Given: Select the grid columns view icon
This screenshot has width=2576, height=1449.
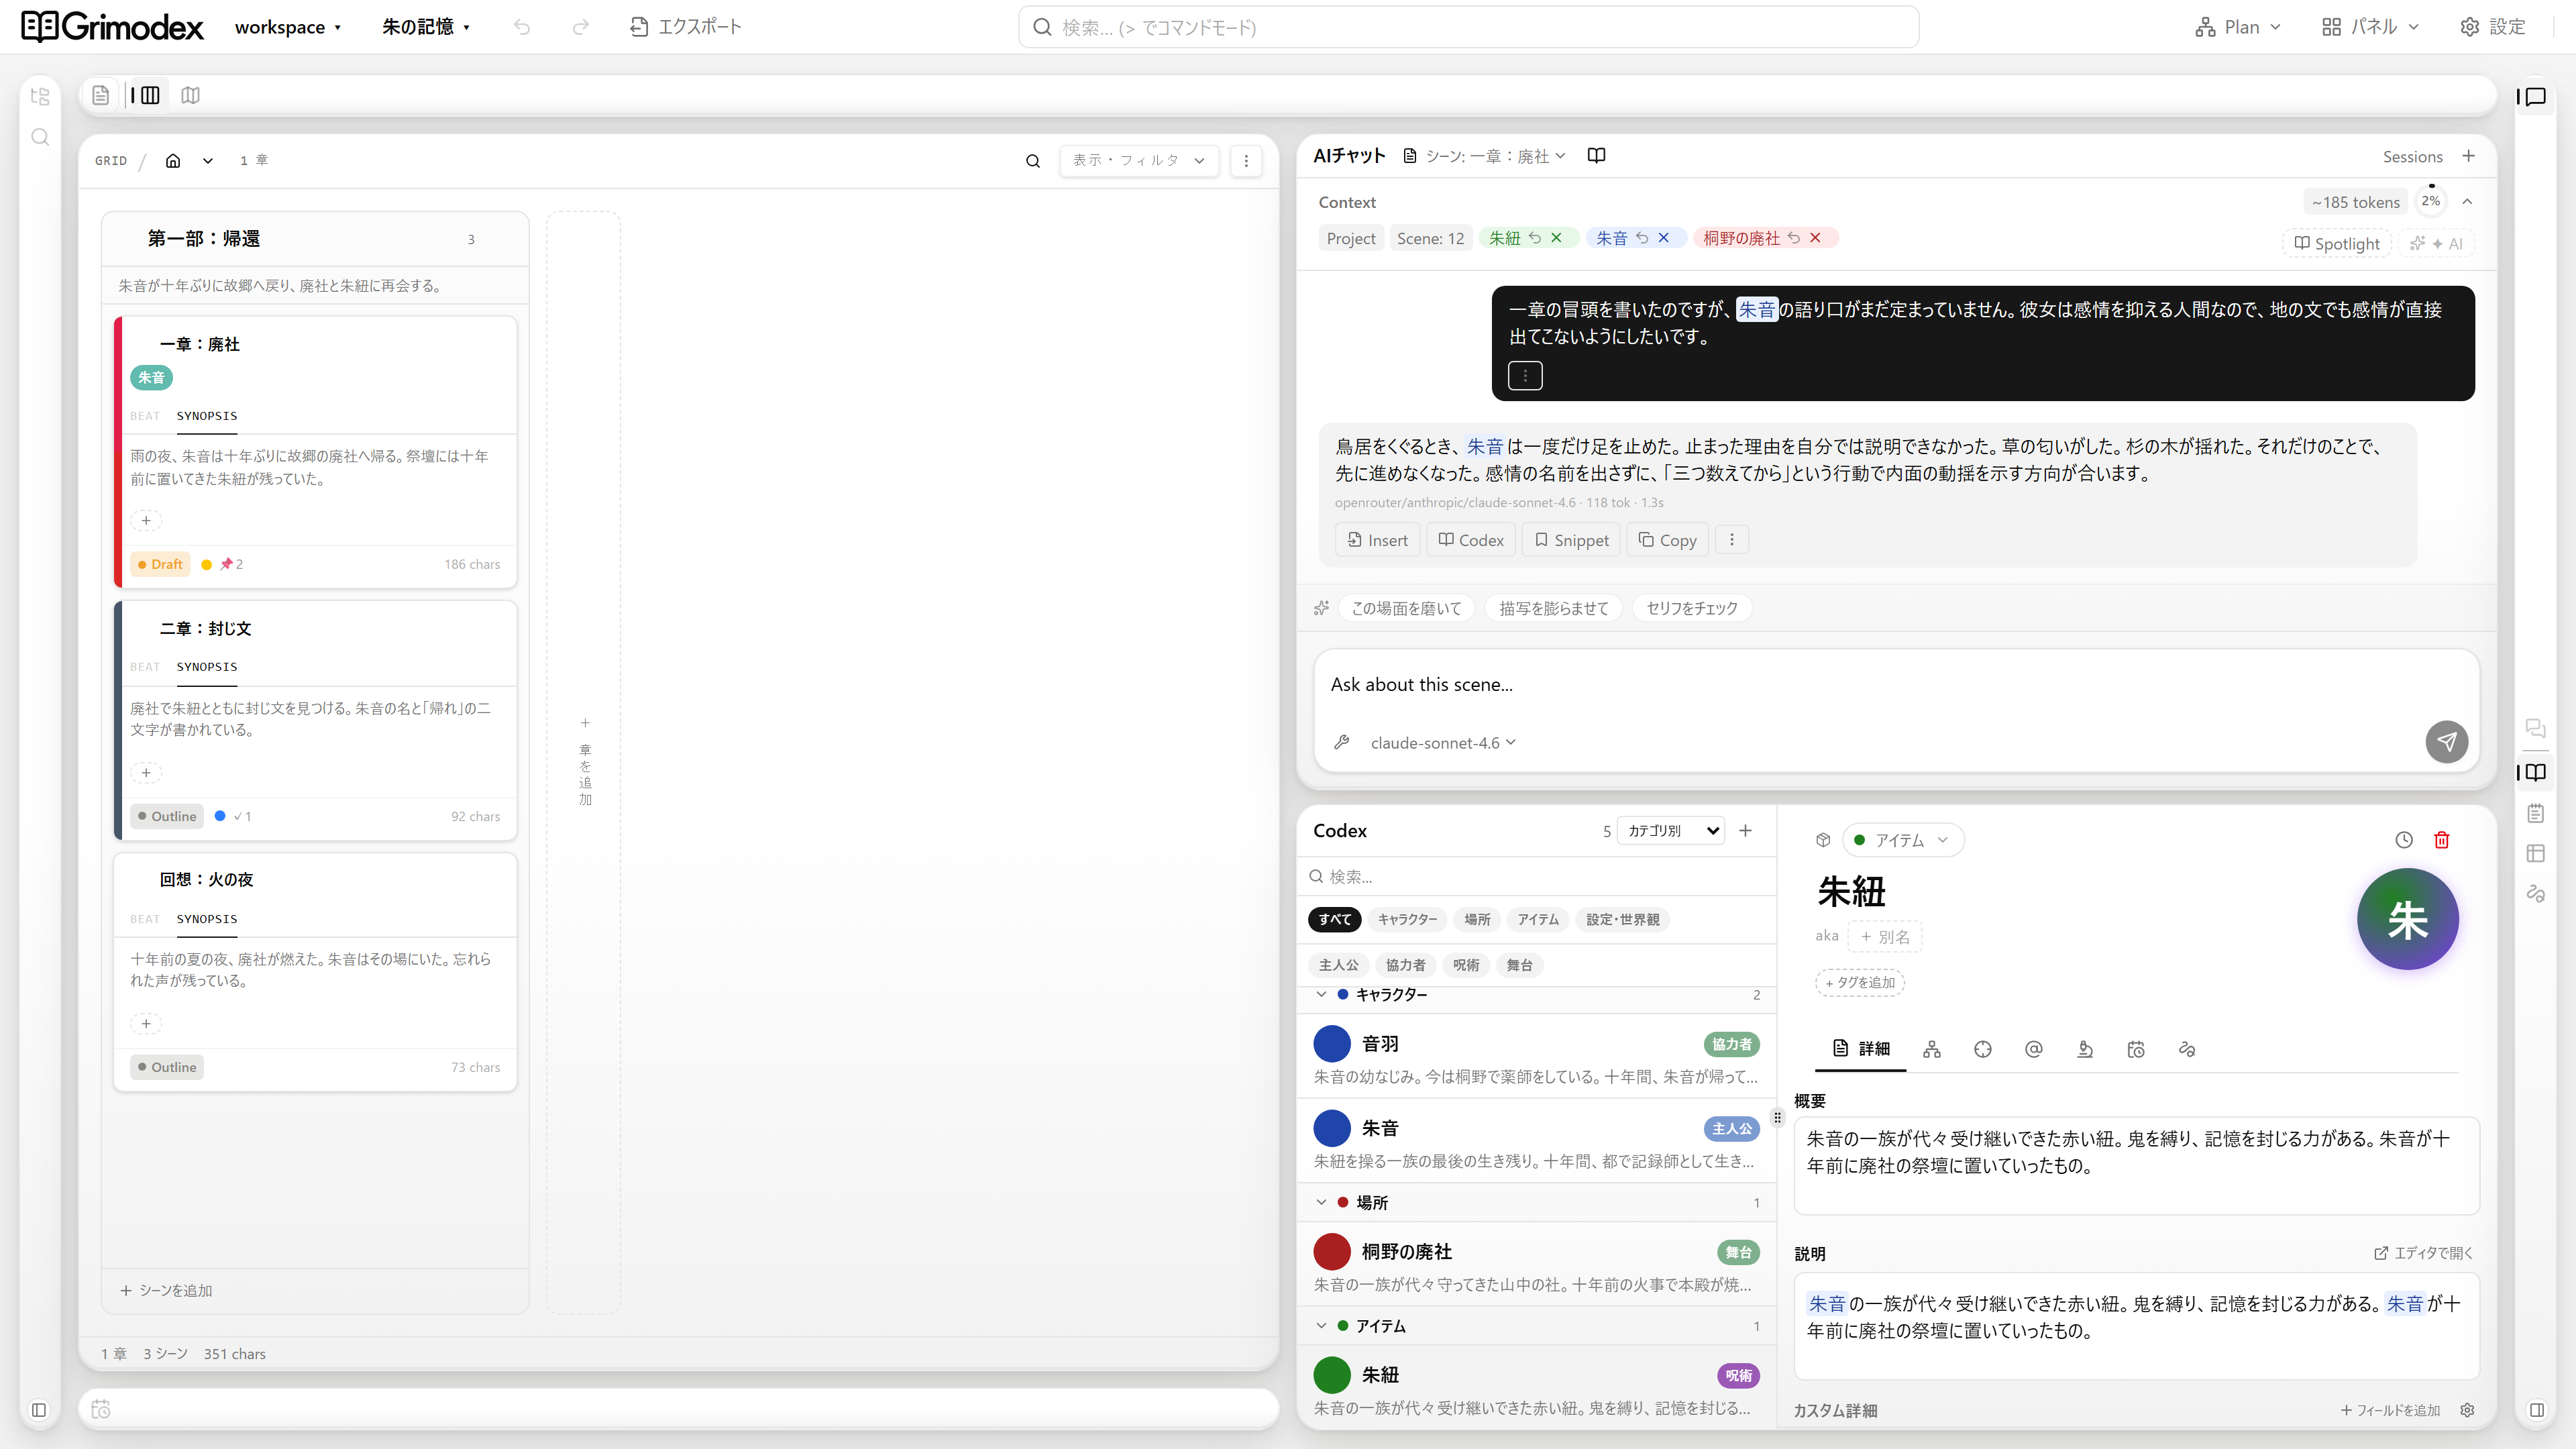Looking at the screenshot, I should [x=150, y=95].
